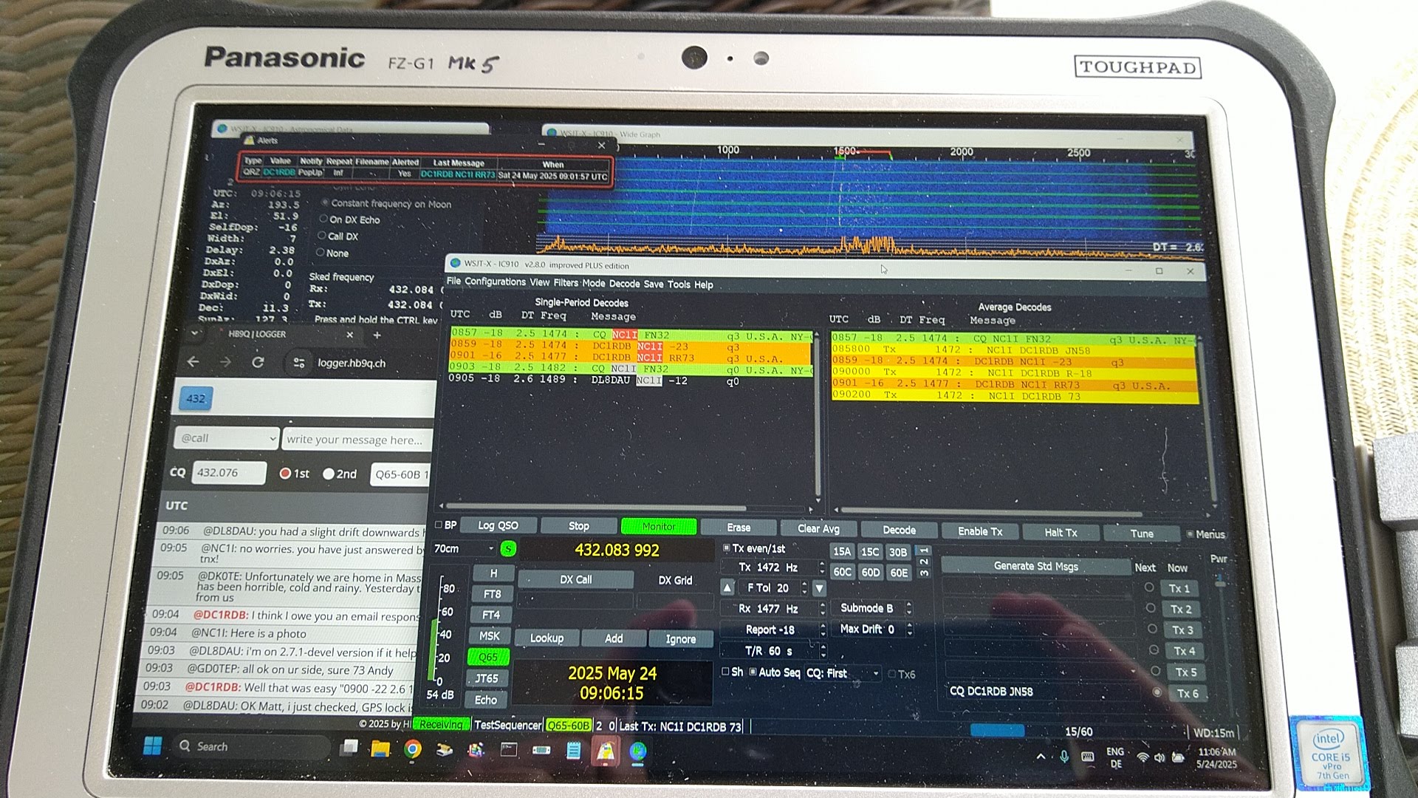Select Call DX radio option
Image resolution: width=1418 pixels, height=798 pixels.
click(321, 236)
